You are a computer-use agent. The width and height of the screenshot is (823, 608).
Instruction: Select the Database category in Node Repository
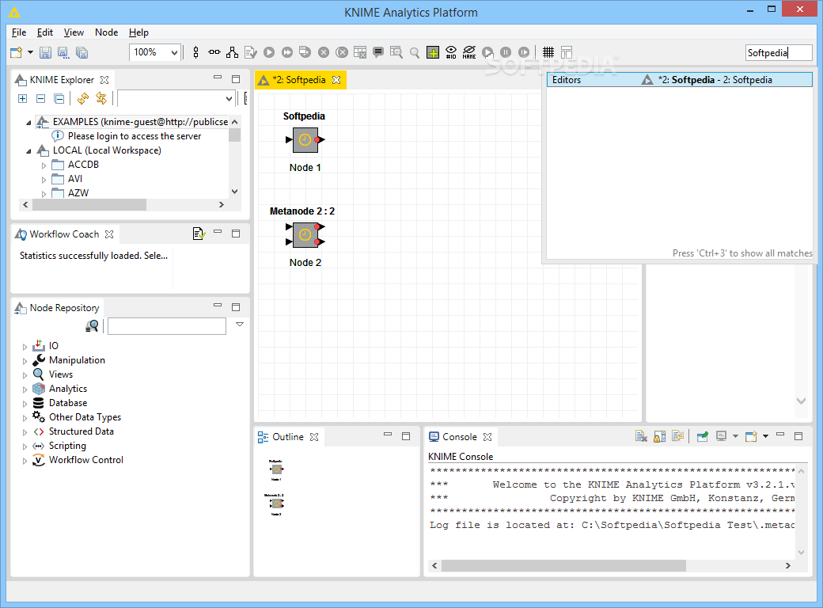(x=68, y=403)
